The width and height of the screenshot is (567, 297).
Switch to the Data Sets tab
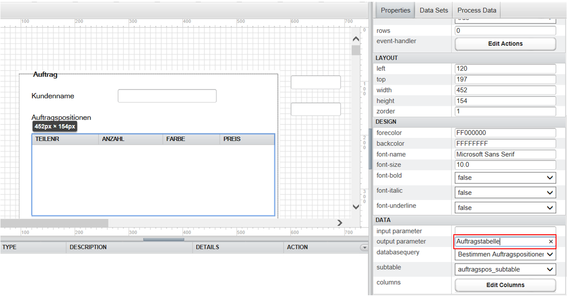coord(434,10)
